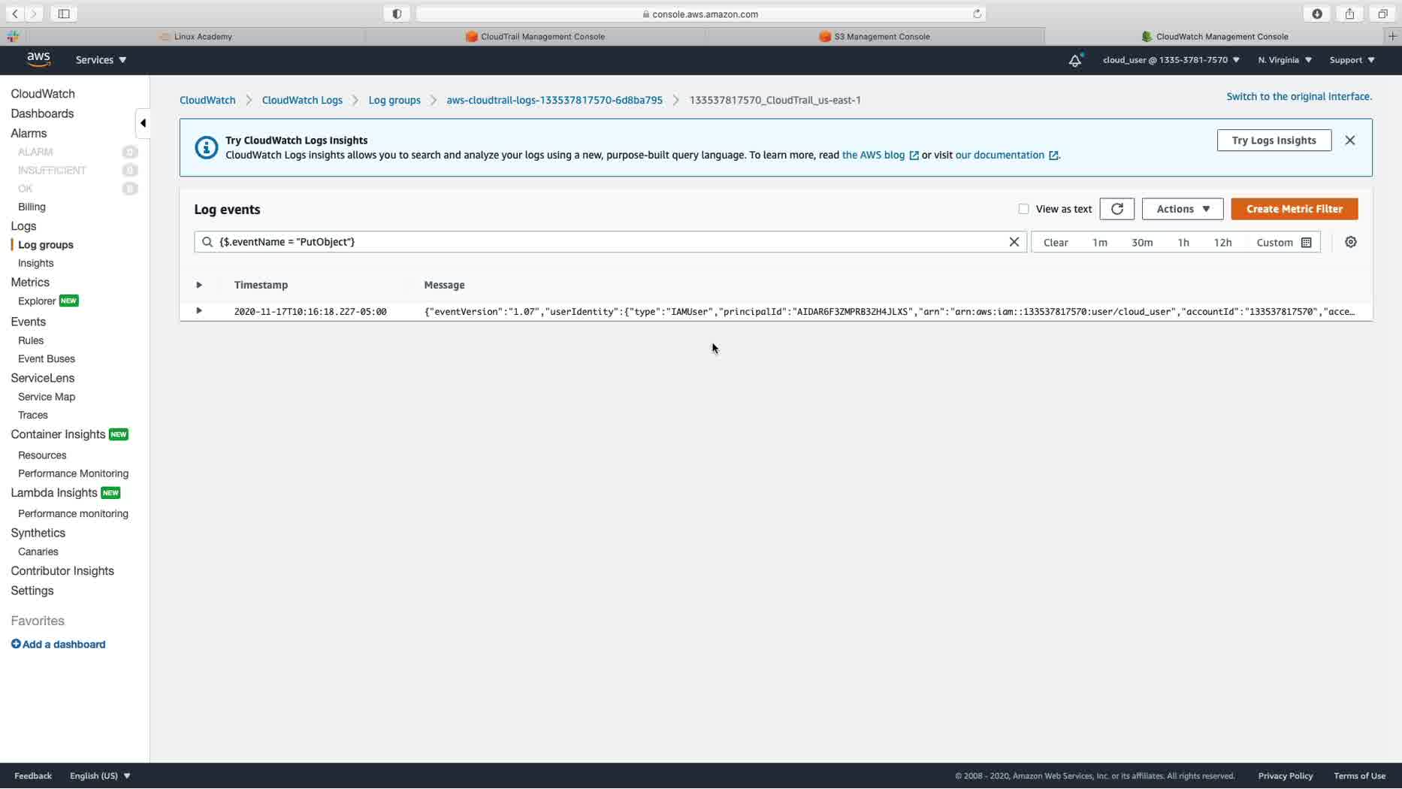Expand the 2020-11-17 log event row
Viewport: 1402px width, 789px height.
[199, 311]
